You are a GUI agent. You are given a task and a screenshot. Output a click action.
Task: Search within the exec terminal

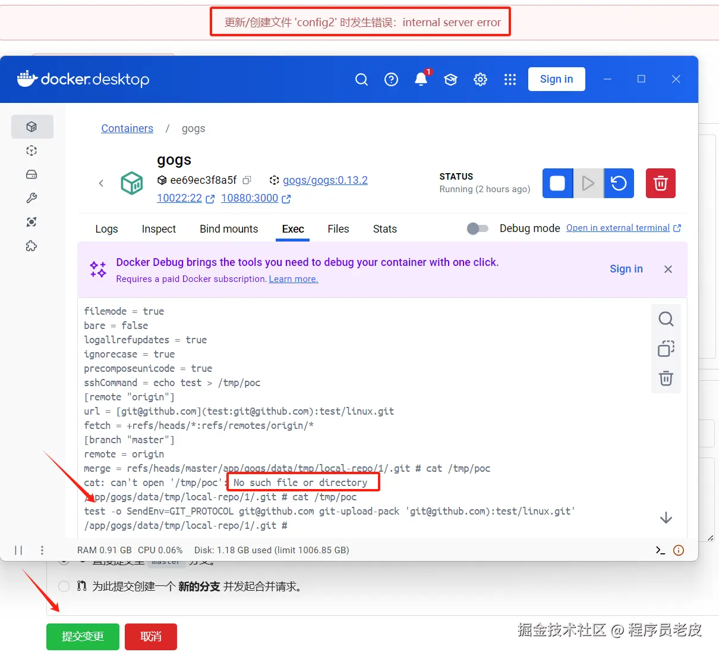tap(666, 319)
